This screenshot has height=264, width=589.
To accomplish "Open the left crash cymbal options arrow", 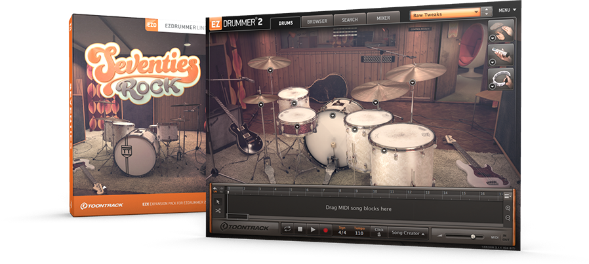I will pyautogui.click(x=270, y=70).
